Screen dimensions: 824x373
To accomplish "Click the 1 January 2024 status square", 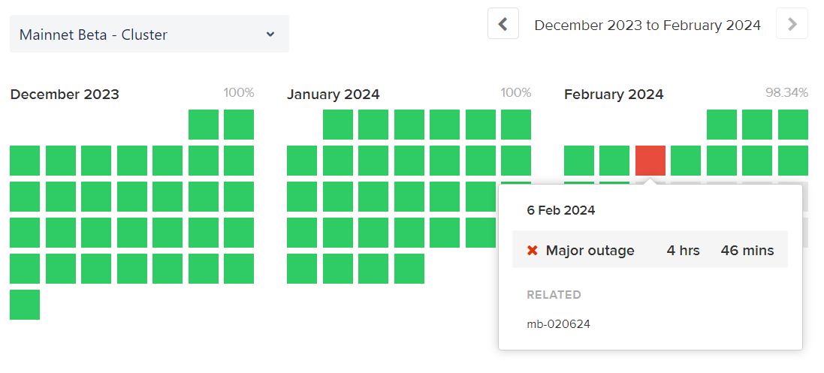I will pos(338,125).
